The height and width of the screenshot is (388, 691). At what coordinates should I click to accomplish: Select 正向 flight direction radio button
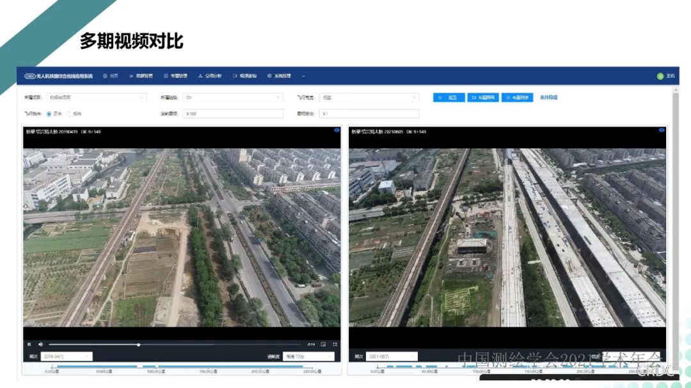49,114
